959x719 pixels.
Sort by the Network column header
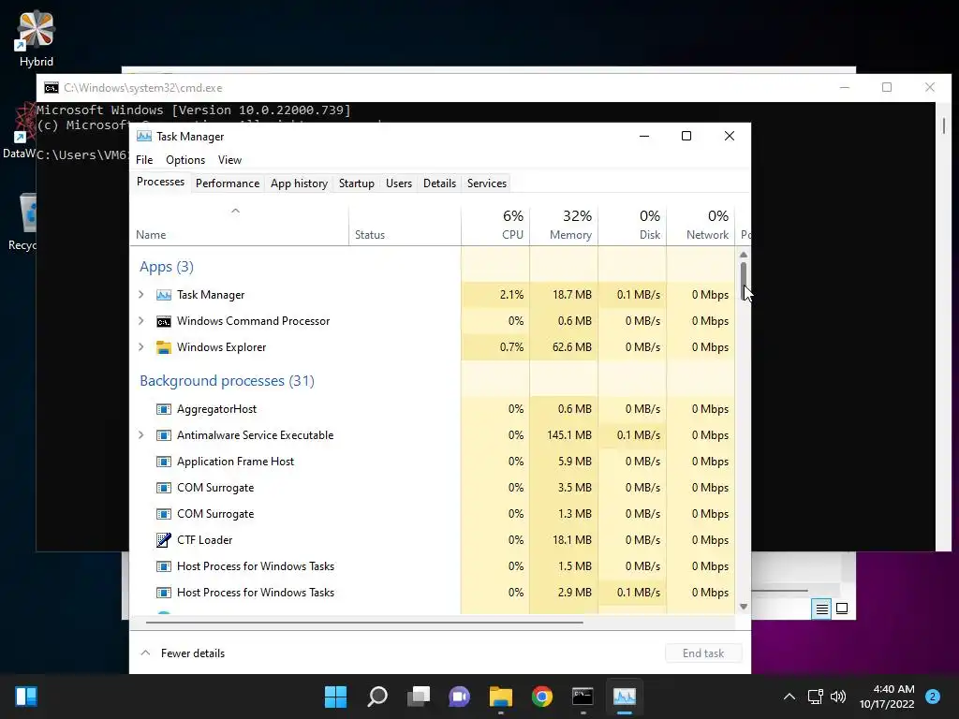pyautogui.click(x=701, y=225)
